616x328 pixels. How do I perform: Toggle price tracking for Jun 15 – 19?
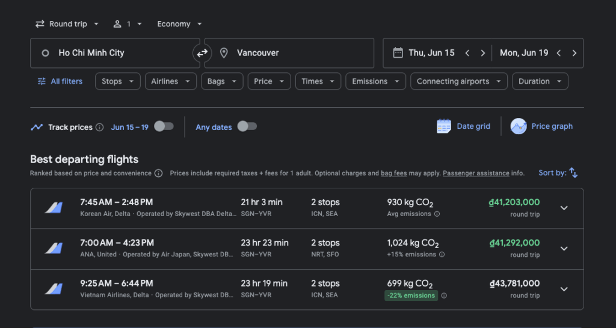pos(164,126)
